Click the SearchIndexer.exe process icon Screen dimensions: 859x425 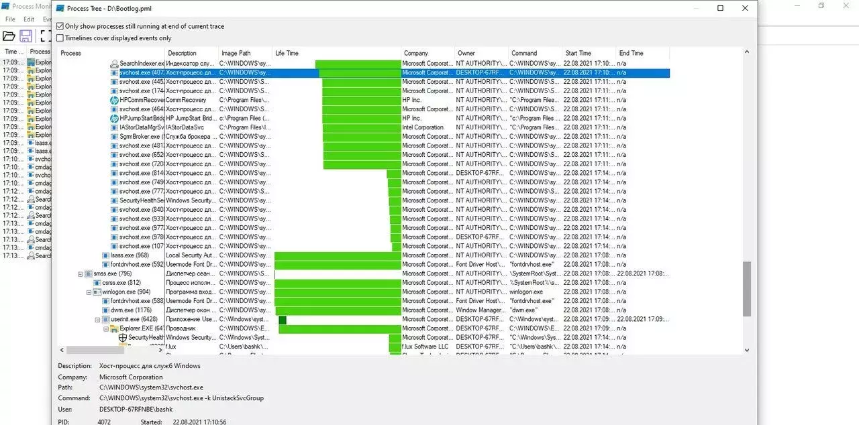tap(115, 64)
